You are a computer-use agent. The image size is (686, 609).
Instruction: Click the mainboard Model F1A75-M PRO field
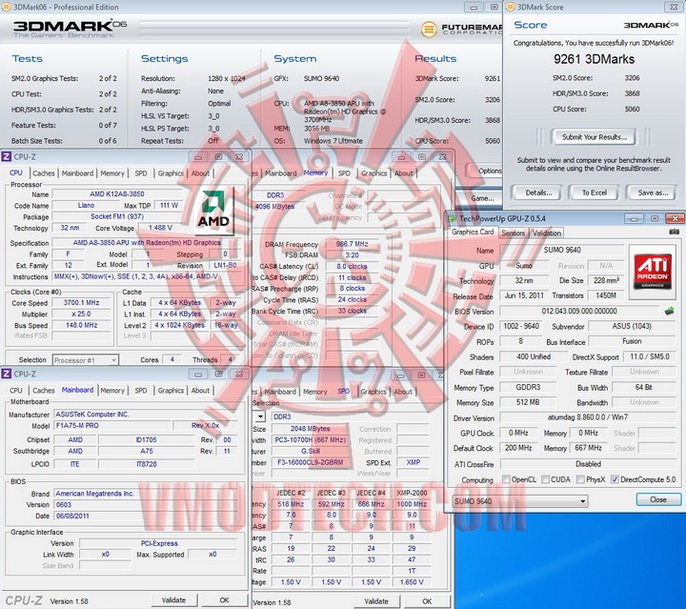pos(112,425)
